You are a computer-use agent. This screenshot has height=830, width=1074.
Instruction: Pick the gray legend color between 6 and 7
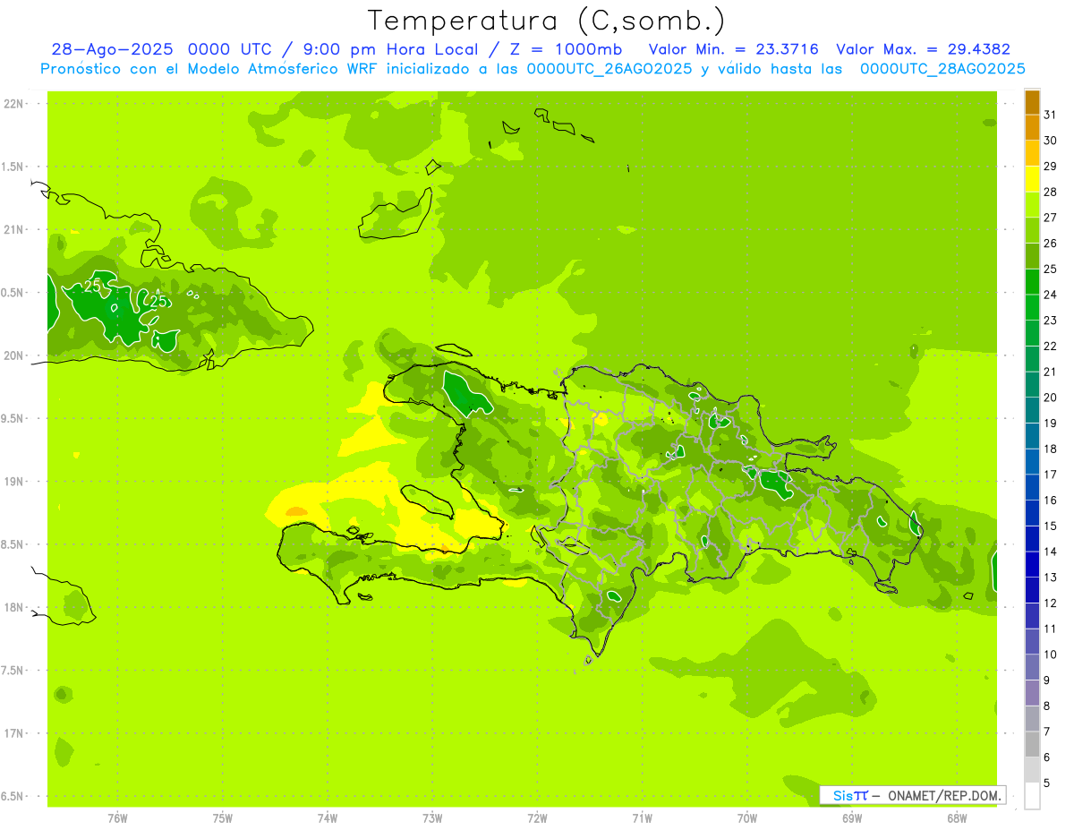1032,744
